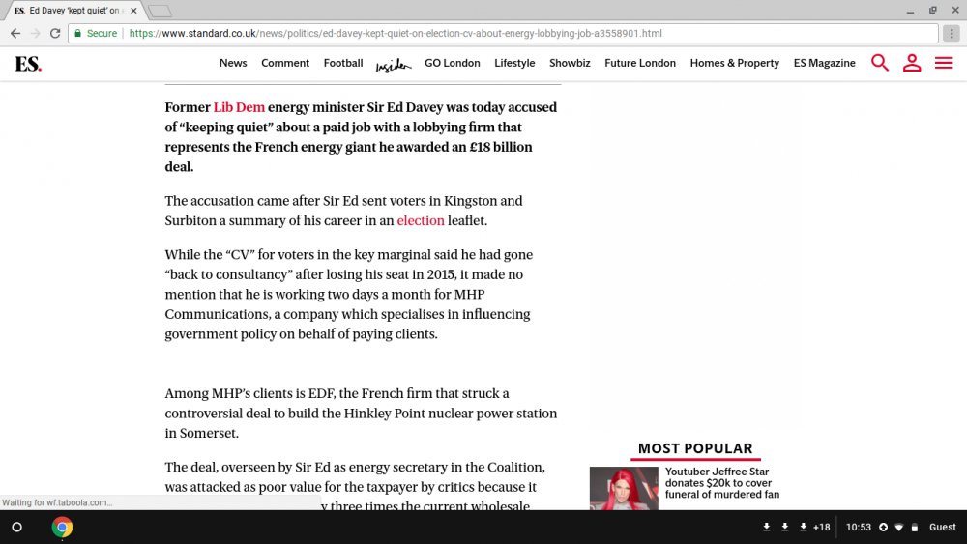
Task: Open the red hamburger menu icon
Action: pyautogui.click(x=944, y=63)
